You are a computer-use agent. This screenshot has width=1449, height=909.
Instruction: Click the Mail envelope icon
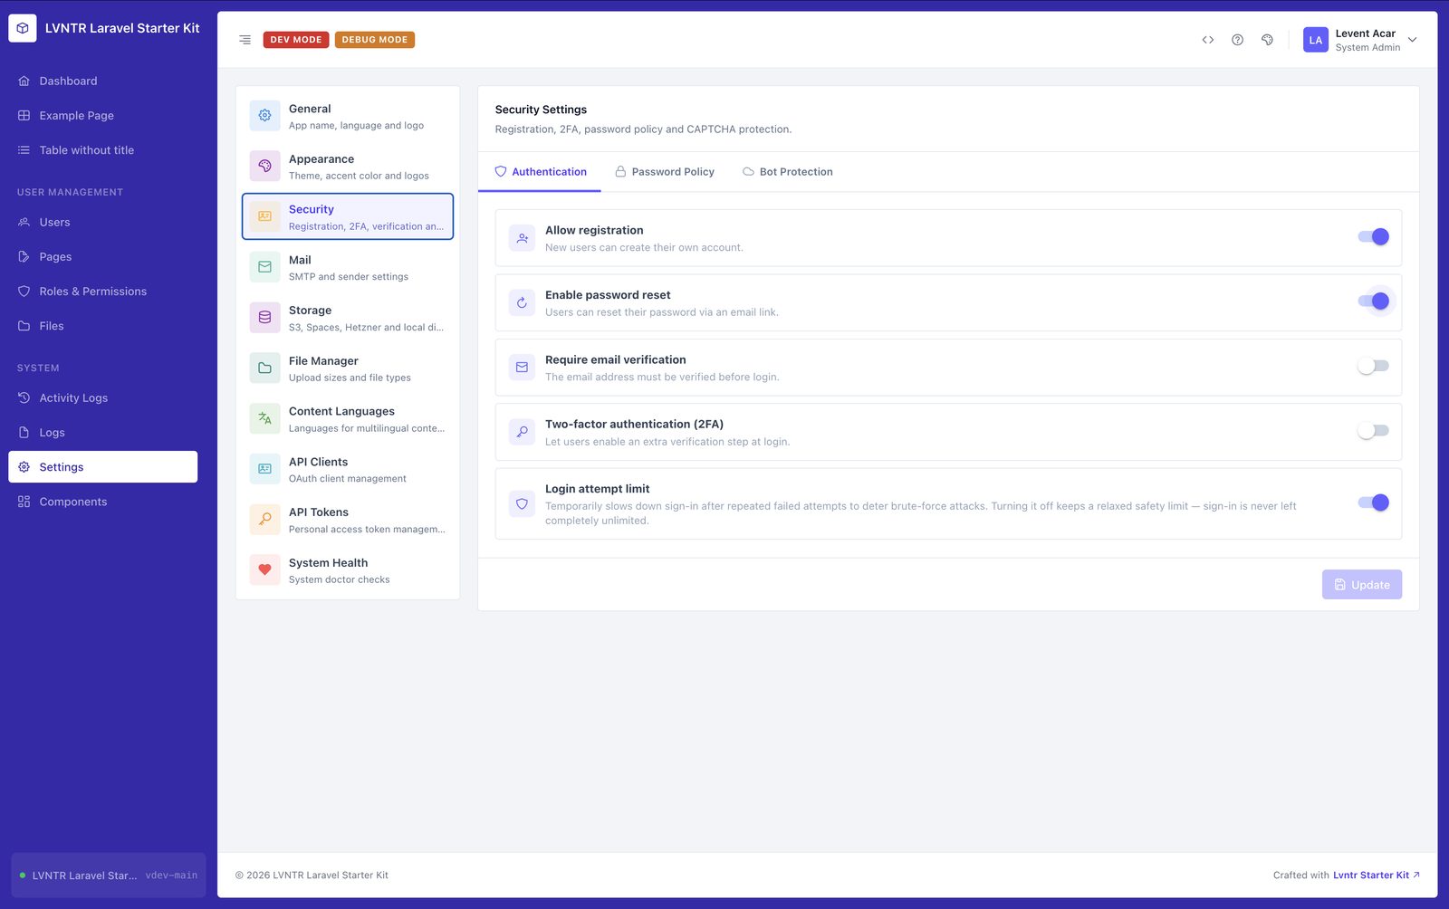click(x=264, y=267)
